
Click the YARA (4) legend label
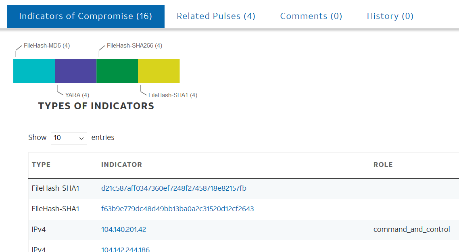(77, 95)
